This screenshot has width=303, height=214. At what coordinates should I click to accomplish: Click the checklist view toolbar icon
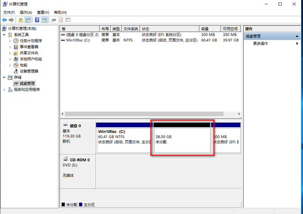coord(68,20)
